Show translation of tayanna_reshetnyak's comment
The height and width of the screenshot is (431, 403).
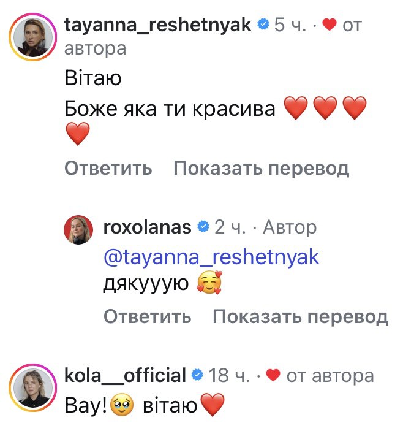tap(262, 167)
